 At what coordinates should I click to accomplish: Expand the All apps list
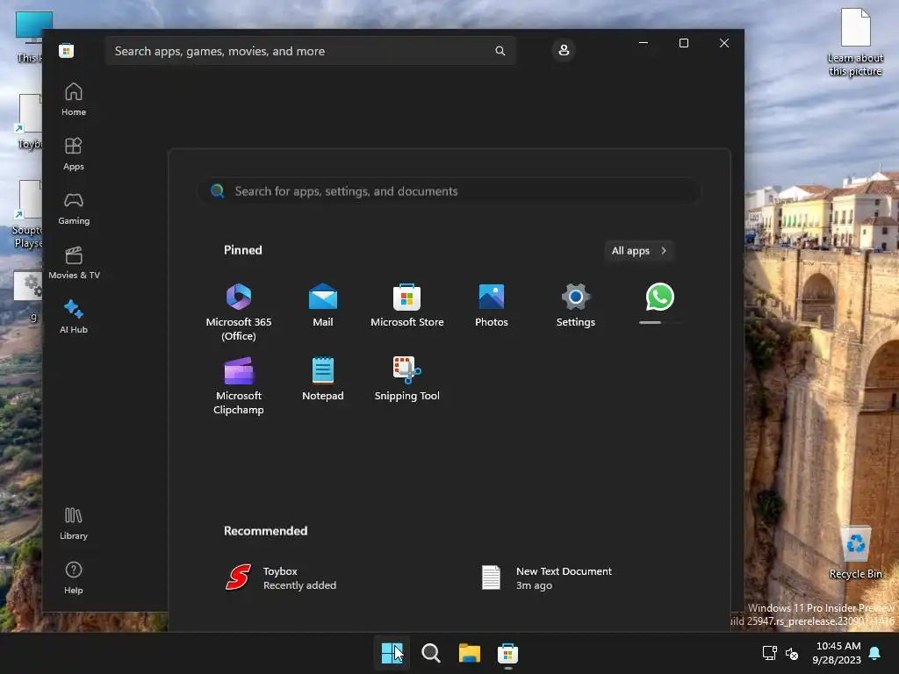point(639,250)
